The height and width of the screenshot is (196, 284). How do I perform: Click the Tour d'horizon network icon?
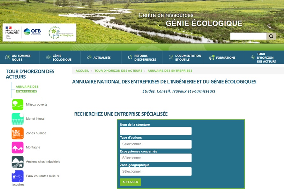pyautogui.click(x=253, y=57)
